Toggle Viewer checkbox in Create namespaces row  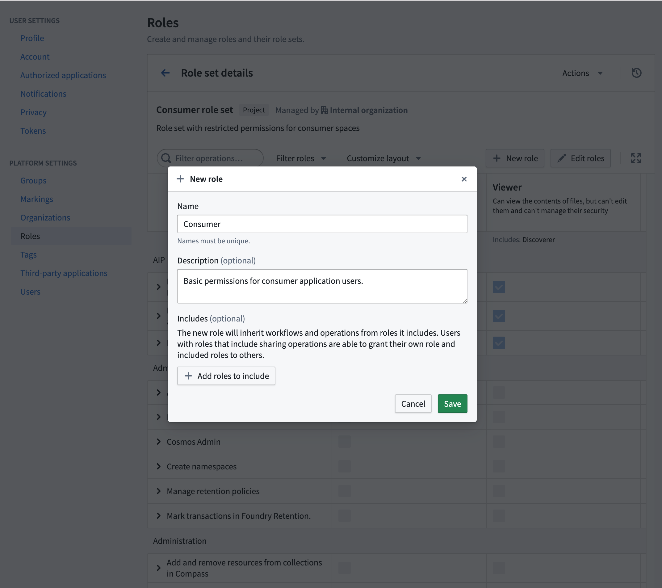(x=499, y=466)
